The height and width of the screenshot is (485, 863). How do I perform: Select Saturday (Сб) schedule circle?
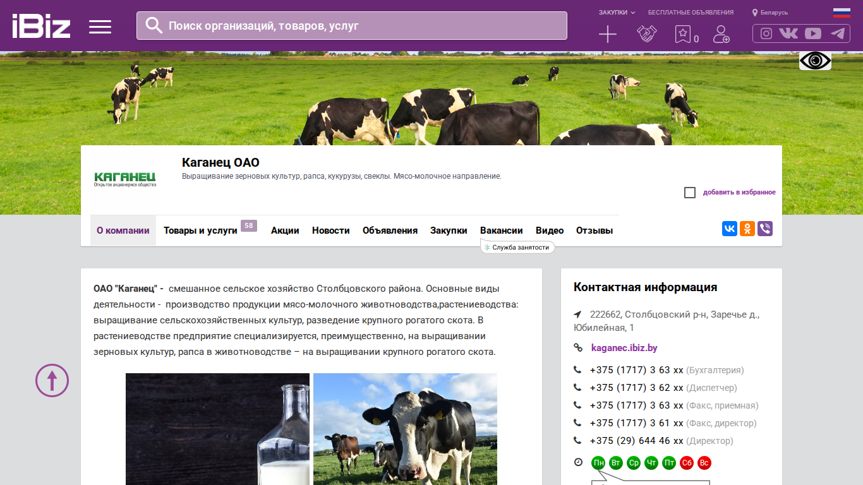[x=687, y=463]
